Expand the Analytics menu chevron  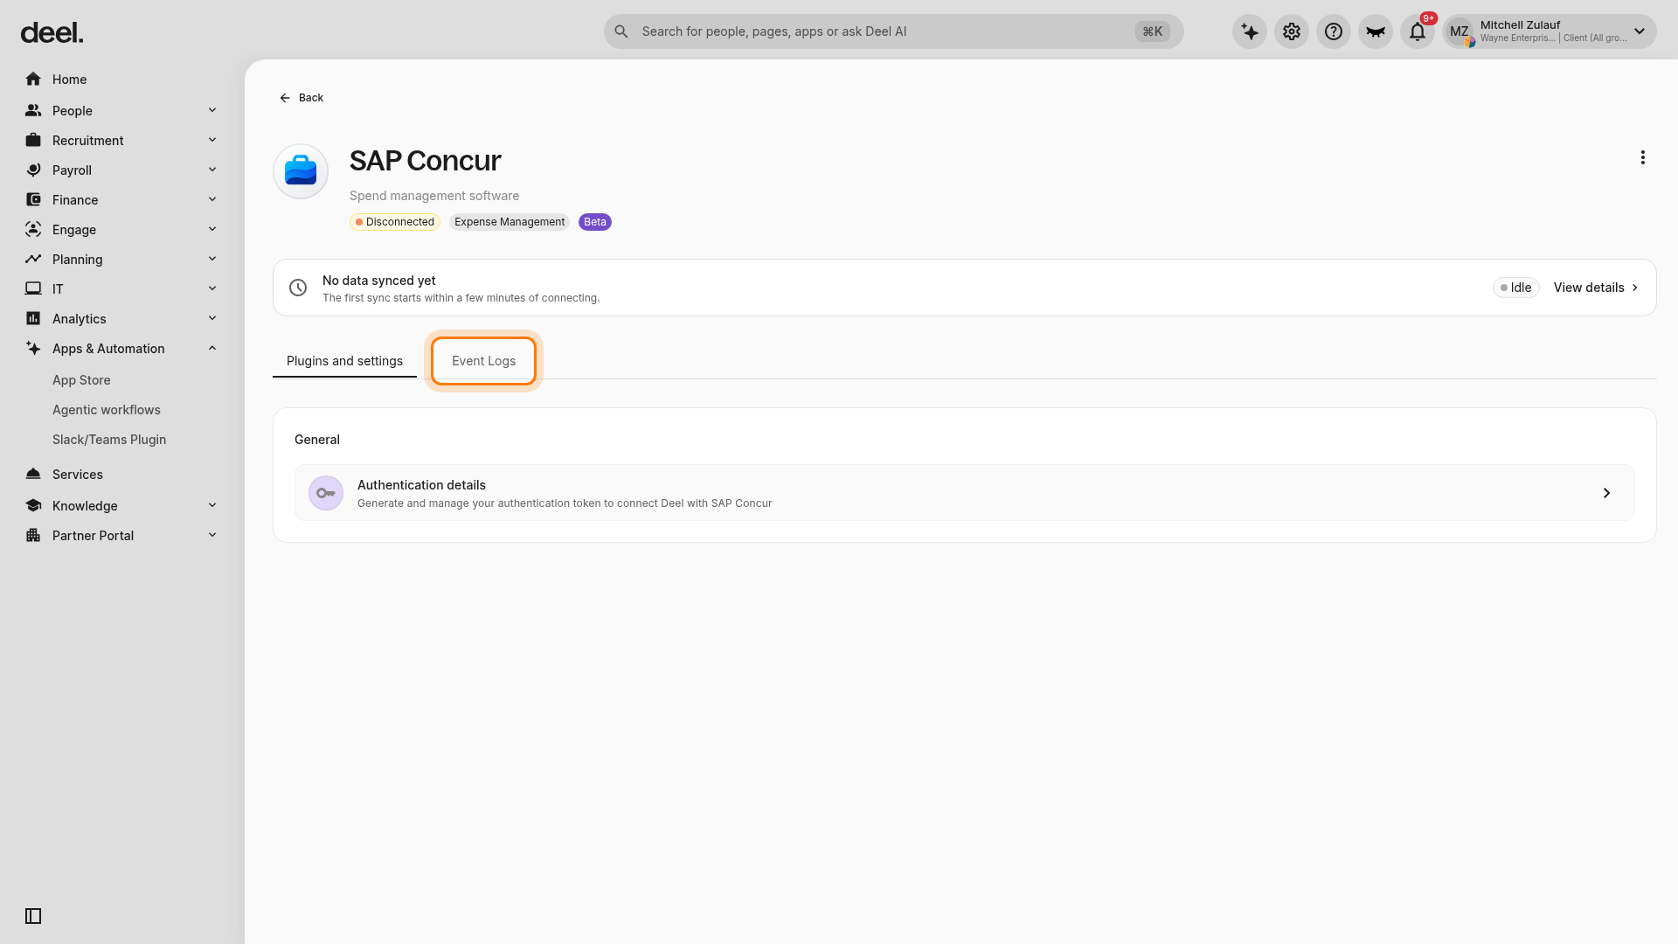[212, 318]
